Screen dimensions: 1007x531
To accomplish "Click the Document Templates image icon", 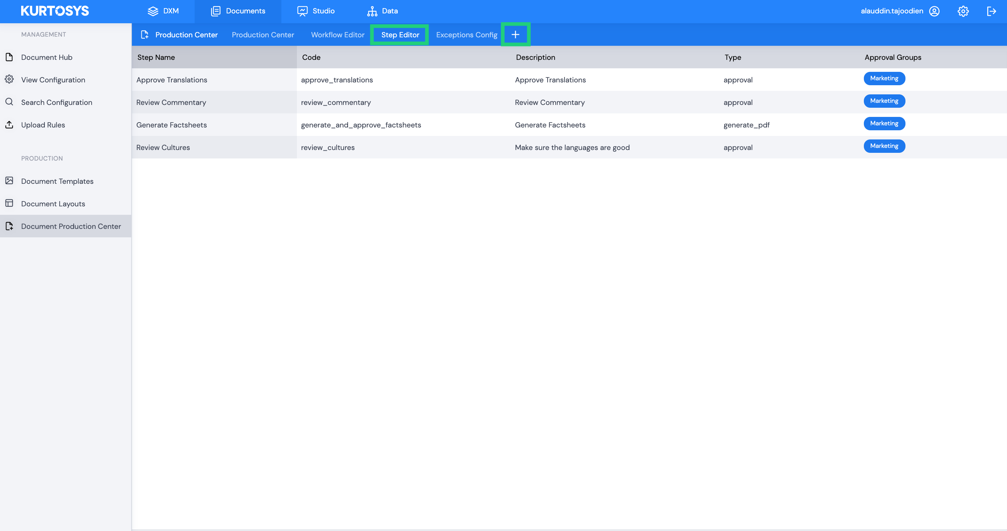I will pyautogui.click(x=10, y=181).
